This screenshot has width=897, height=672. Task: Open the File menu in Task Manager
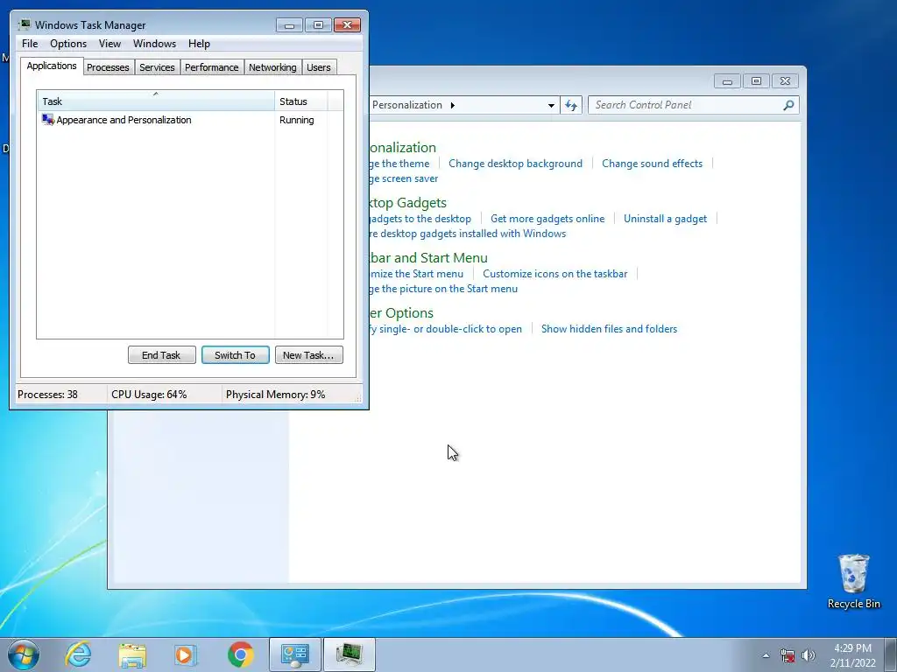[30, 44]
